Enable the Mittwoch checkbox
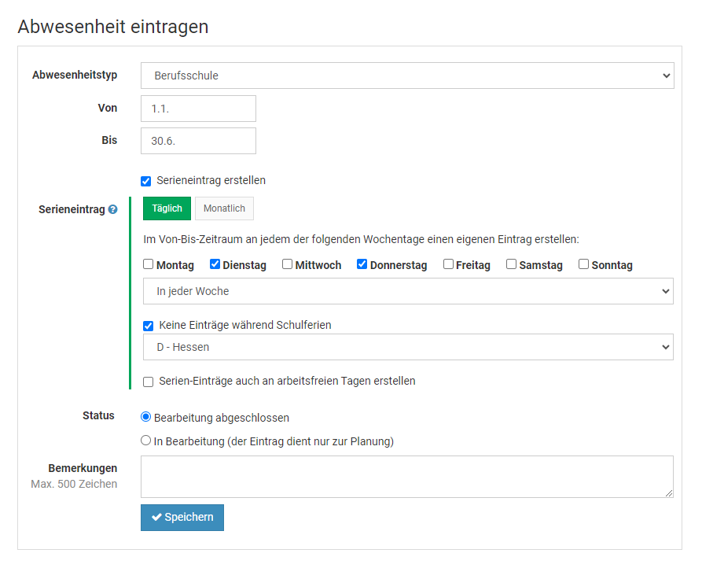The width and height of the screenshot is (702, 568). (287, 264)
